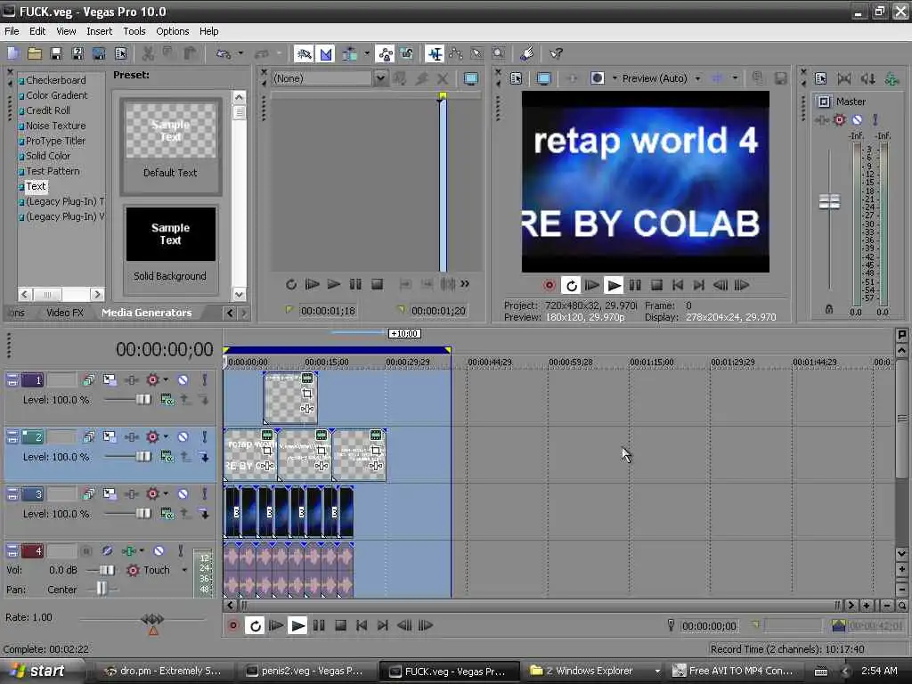Click the Properties toolbar icon

[121, 54]
